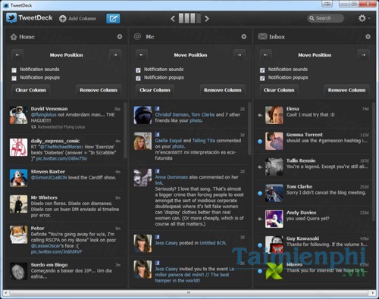Click the Me column vertical scrollbar

(249, 129)
